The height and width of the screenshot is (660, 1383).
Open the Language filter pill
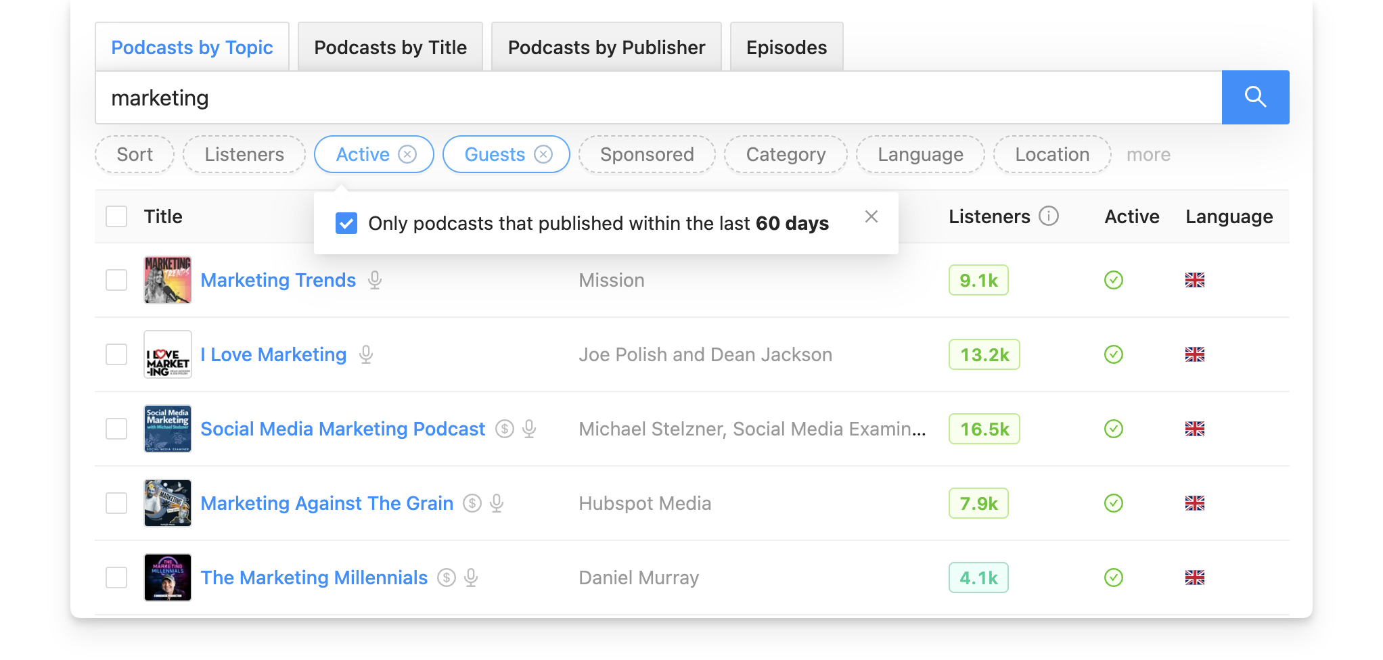coord(920,154)
